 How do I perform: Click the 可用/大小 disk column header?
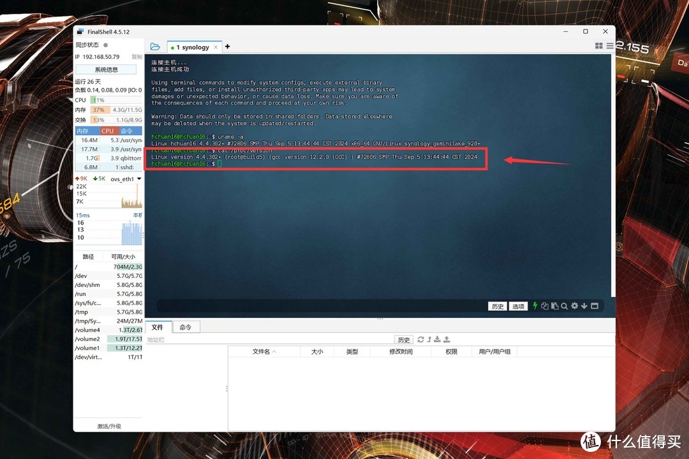123,256
